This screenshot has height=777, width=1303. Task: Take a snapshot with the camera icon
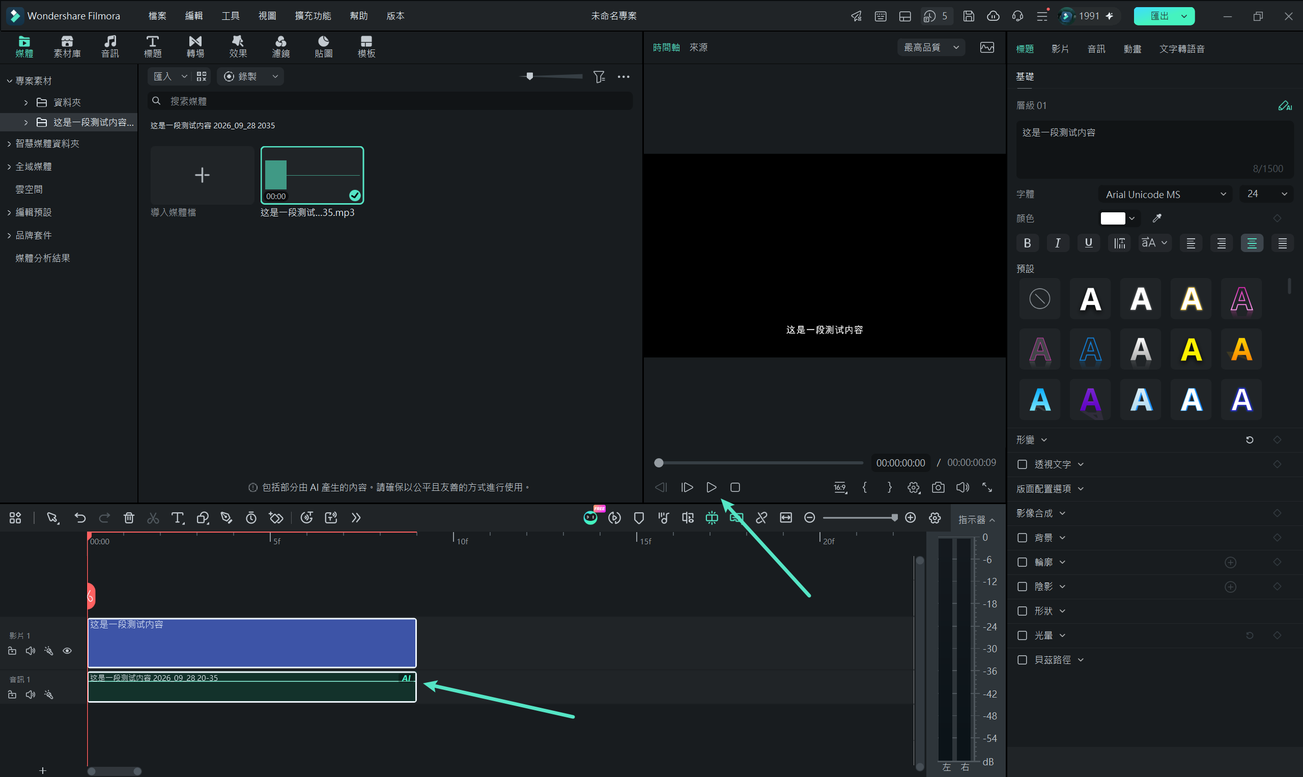938,487
